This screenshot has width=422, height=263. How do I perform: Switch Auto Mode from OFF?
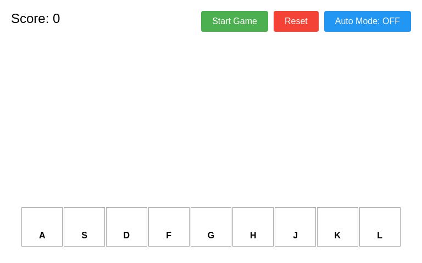coord(368,21)
